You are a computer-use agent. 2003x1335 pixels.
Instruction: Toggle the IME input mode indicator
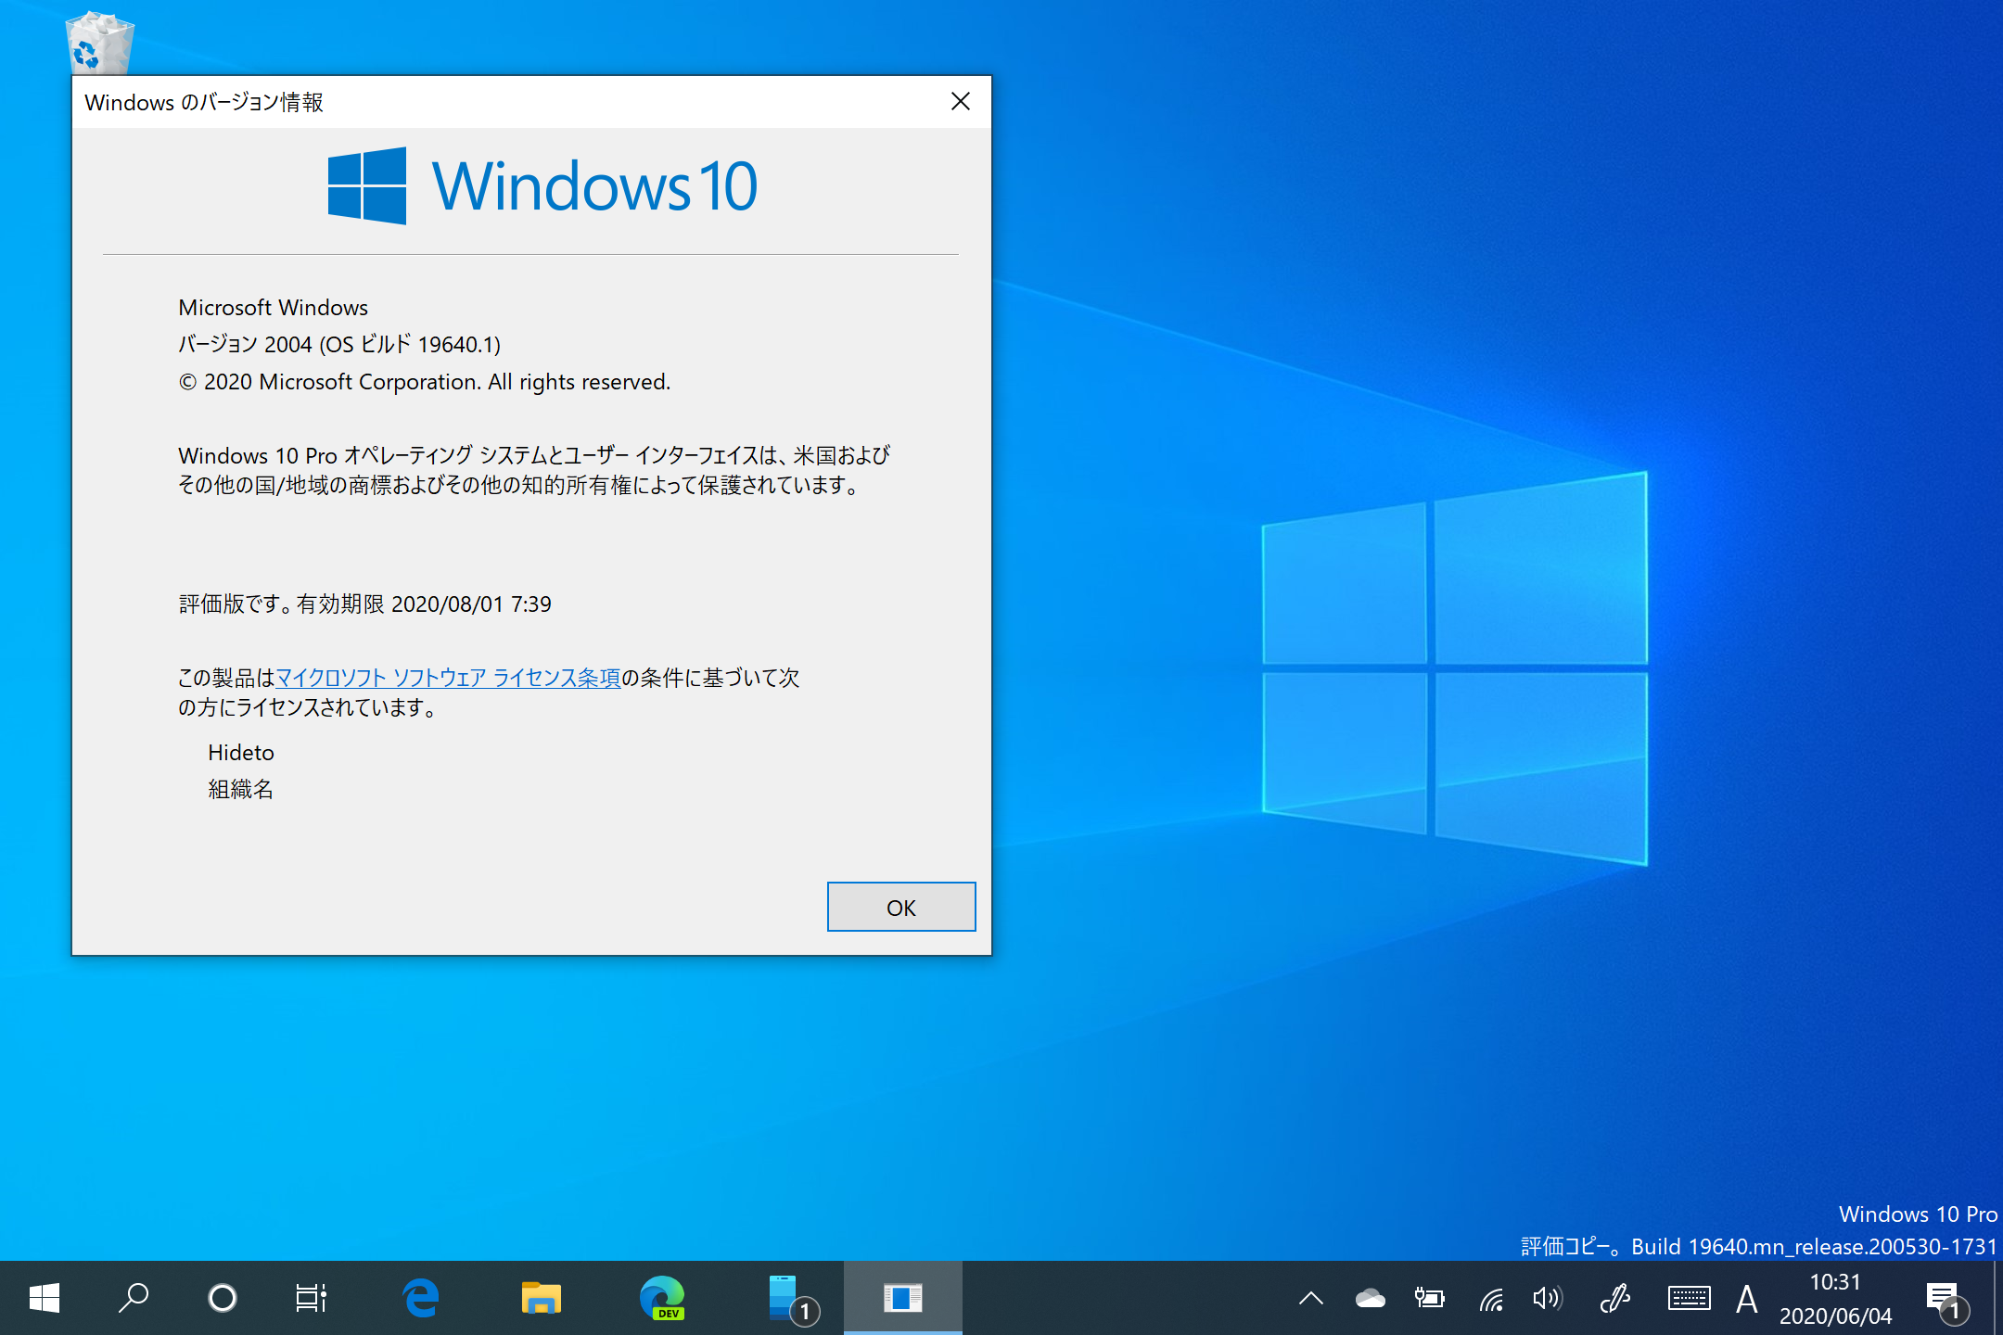(1747, 1297)
